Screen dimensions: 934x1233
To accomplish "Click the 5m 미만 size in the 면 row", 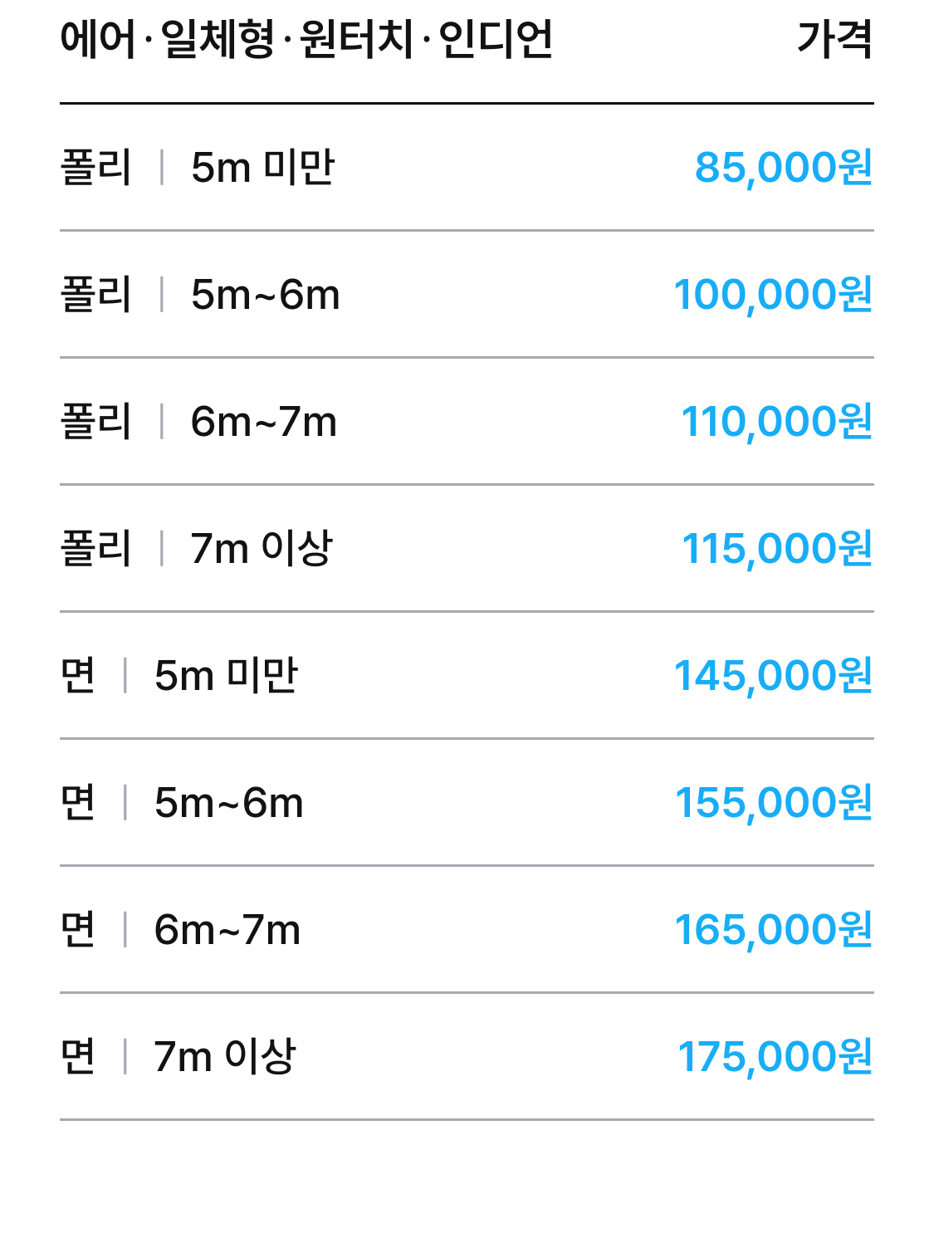I will pos(226,676).
